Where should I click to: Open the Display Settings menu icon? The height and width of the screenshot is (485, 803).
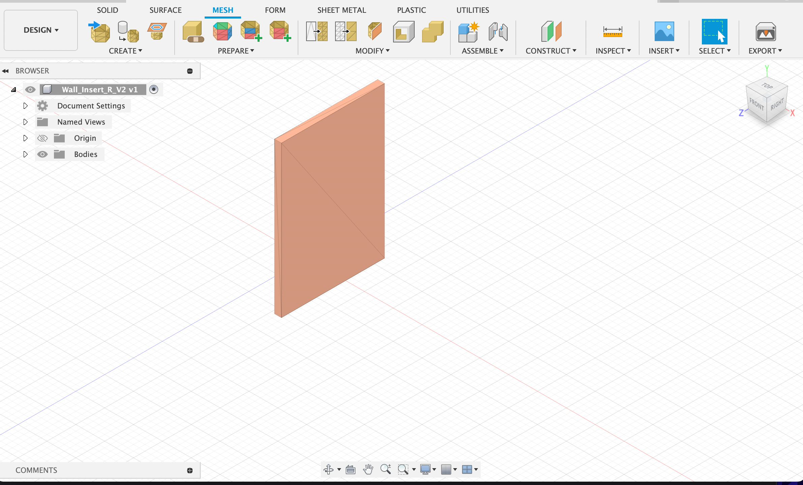point(426,469)
